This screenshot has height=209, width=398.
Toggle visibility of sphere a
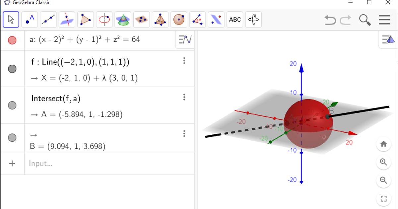click(x=12, y=40)
